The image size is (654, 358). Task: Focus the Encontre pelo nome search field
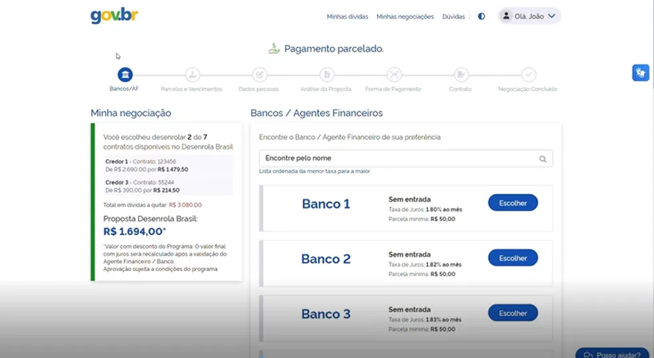pyautogui.click(x=405, y=158)
